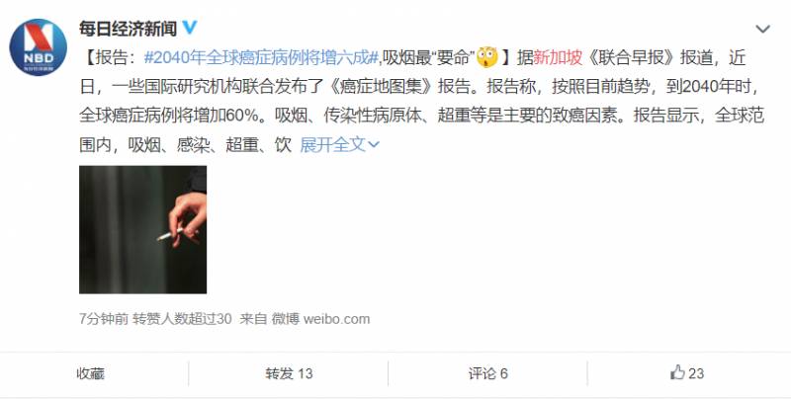Open hashtag 2040年全球癌症病例将增六成
Viewport: 791px width, 399px height.
coord(261,58)
